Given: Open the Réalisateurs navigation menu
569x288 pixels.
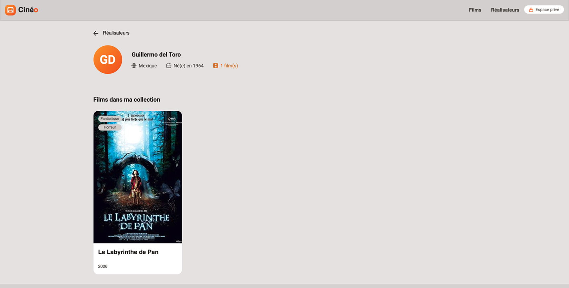Looking at the screenshot, I should coord(505,10).
